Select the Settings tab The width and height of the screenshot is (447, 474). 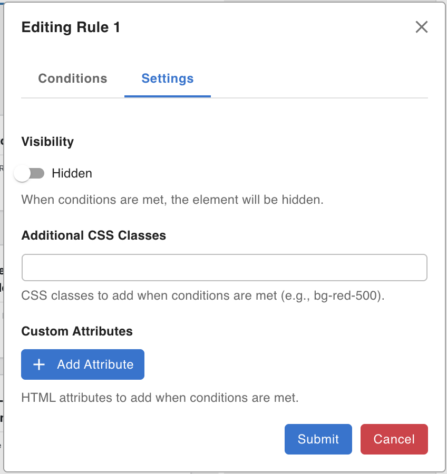[x=168, y=79]
